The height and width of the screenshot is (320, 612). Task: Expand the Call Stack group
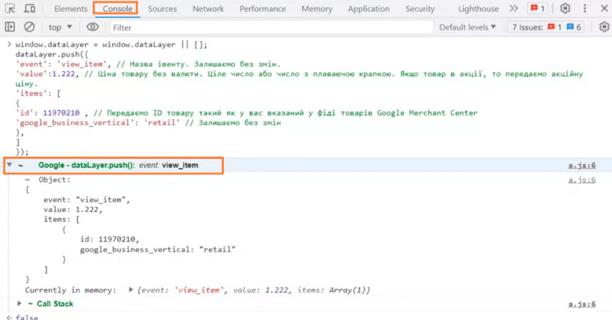[19, 303]
